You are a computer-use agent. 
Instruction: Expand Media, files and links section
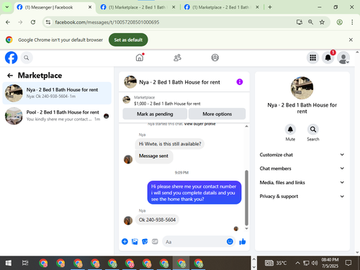tap(302, 182)
